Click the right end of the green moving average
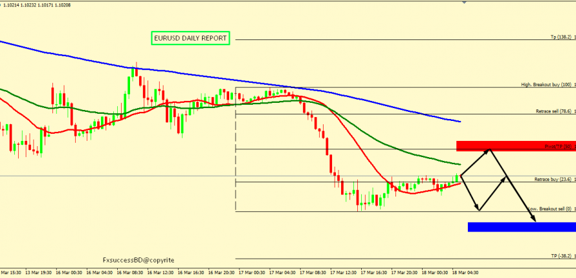The image size is (576, 278). pos(460,164)
